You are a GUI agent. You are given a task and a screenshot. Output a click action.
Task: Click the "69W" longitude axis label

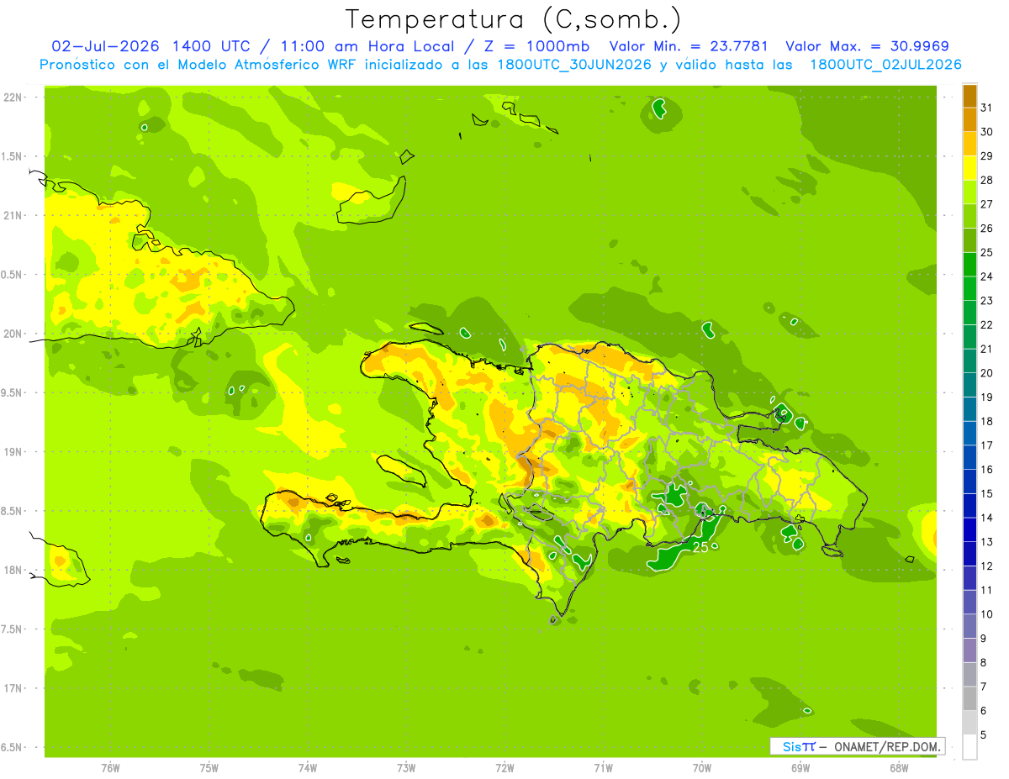[x=800, y=767]
